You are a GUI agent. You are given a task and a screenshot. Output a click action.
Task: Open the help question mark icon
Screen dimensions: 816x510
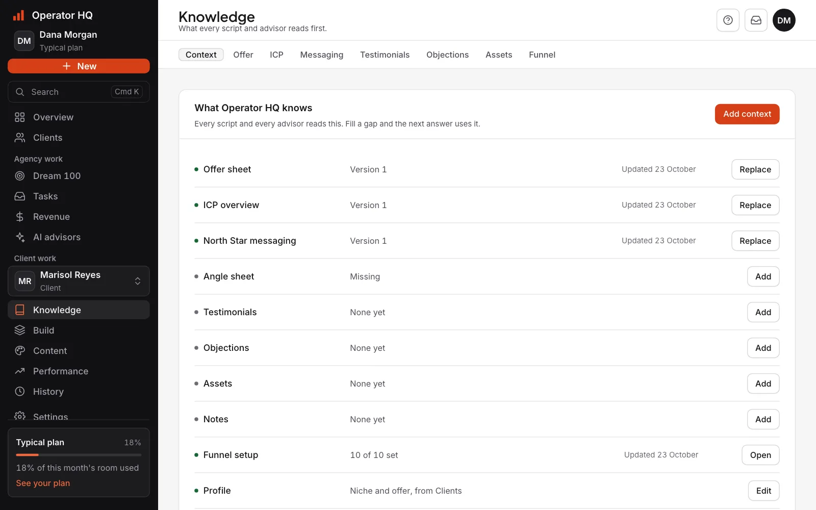[x=728, y=20]
